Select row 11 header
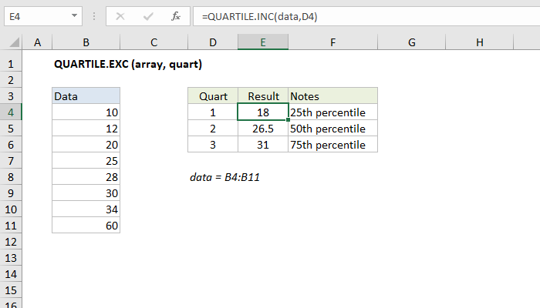 pos(11,226)
